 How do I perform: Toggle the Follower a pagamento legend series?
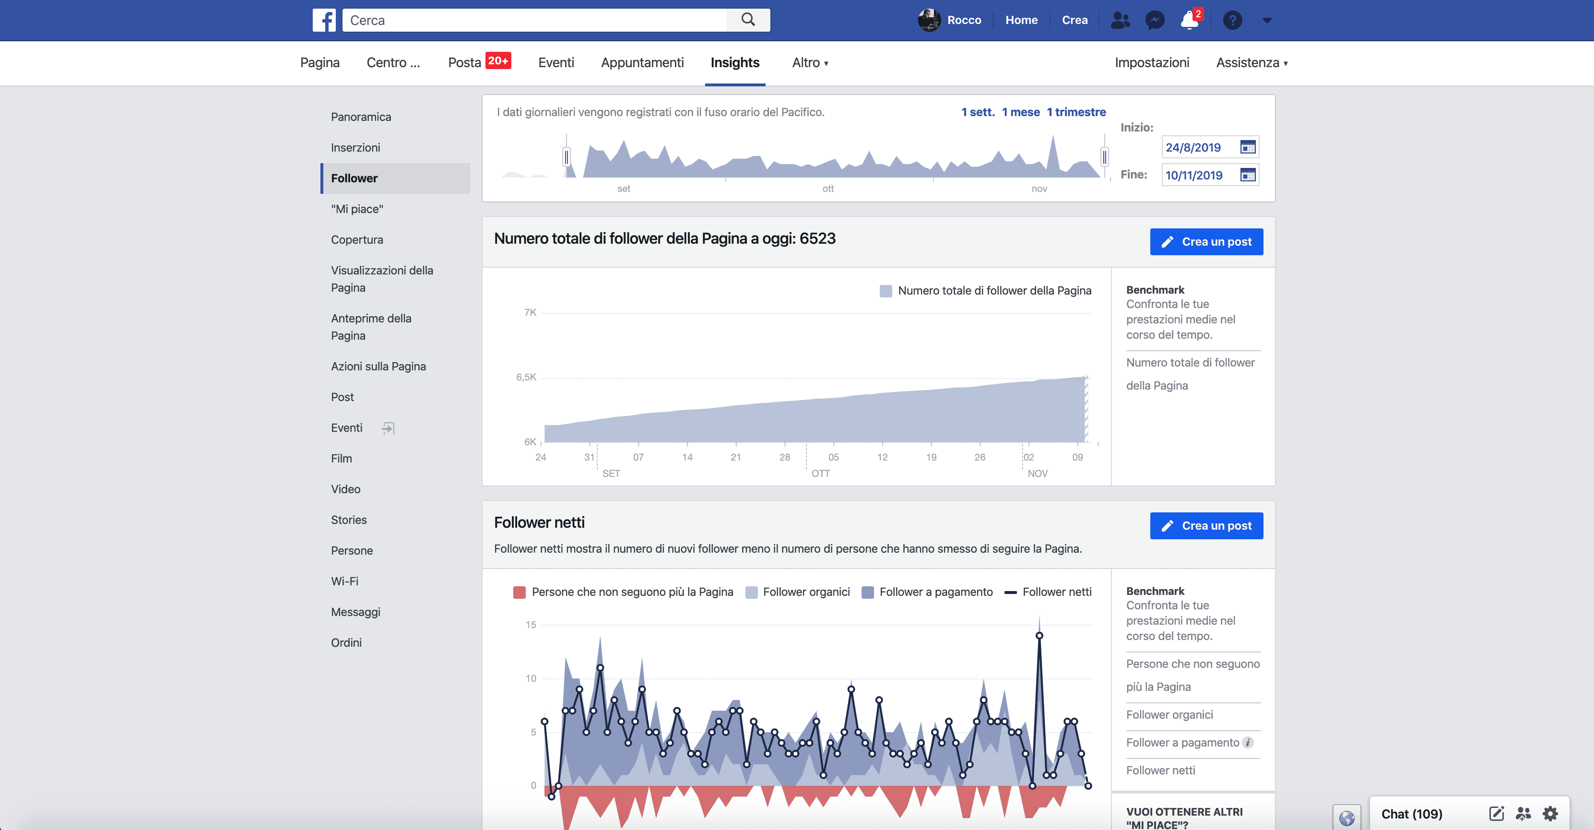tap(927, 592)
